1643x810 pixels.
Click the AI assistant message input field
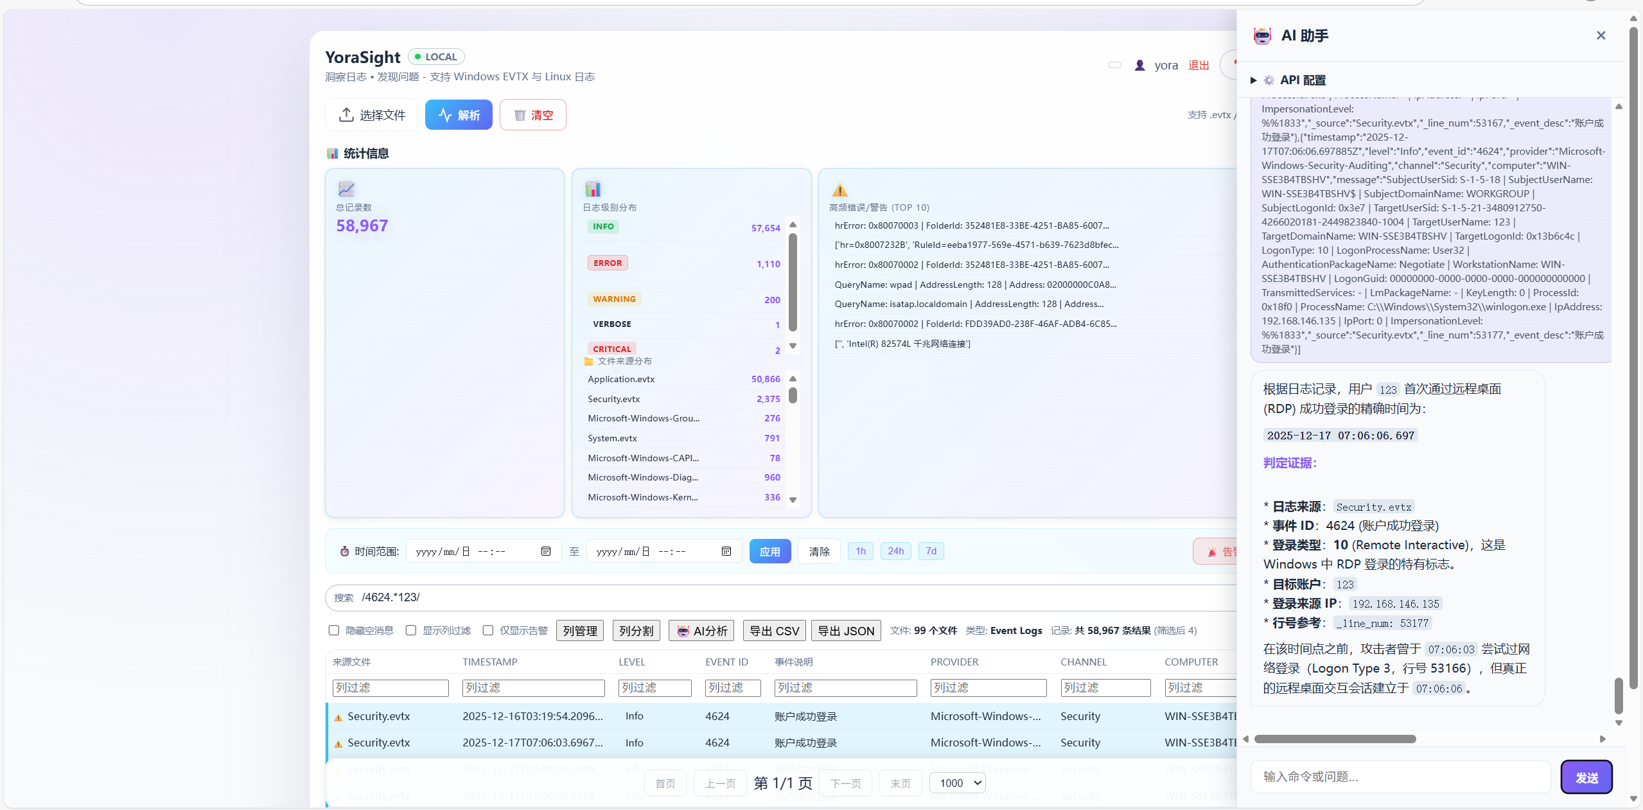1400,777
